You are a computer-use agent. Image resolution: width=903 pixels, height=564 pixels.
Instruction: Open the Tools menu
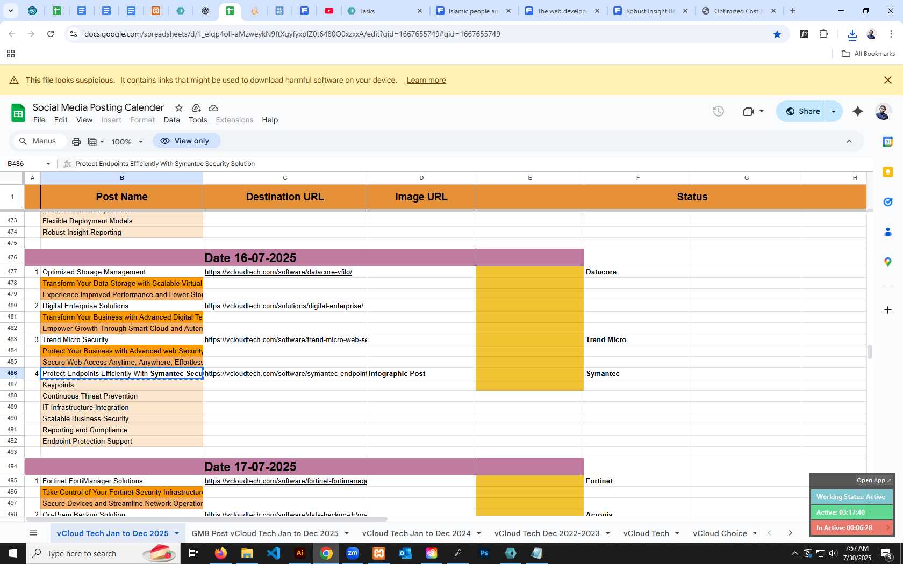coord(198,120)
